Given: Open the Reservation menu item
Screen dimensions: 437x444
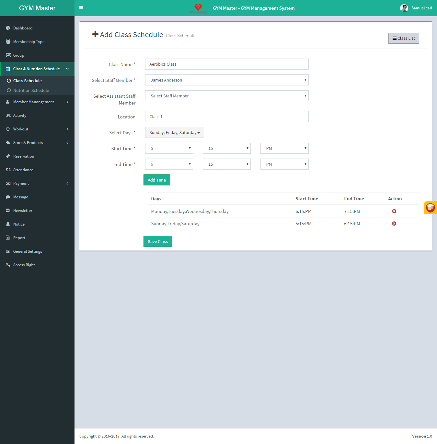Looking at the screenshot, I should tap(37, 156).
